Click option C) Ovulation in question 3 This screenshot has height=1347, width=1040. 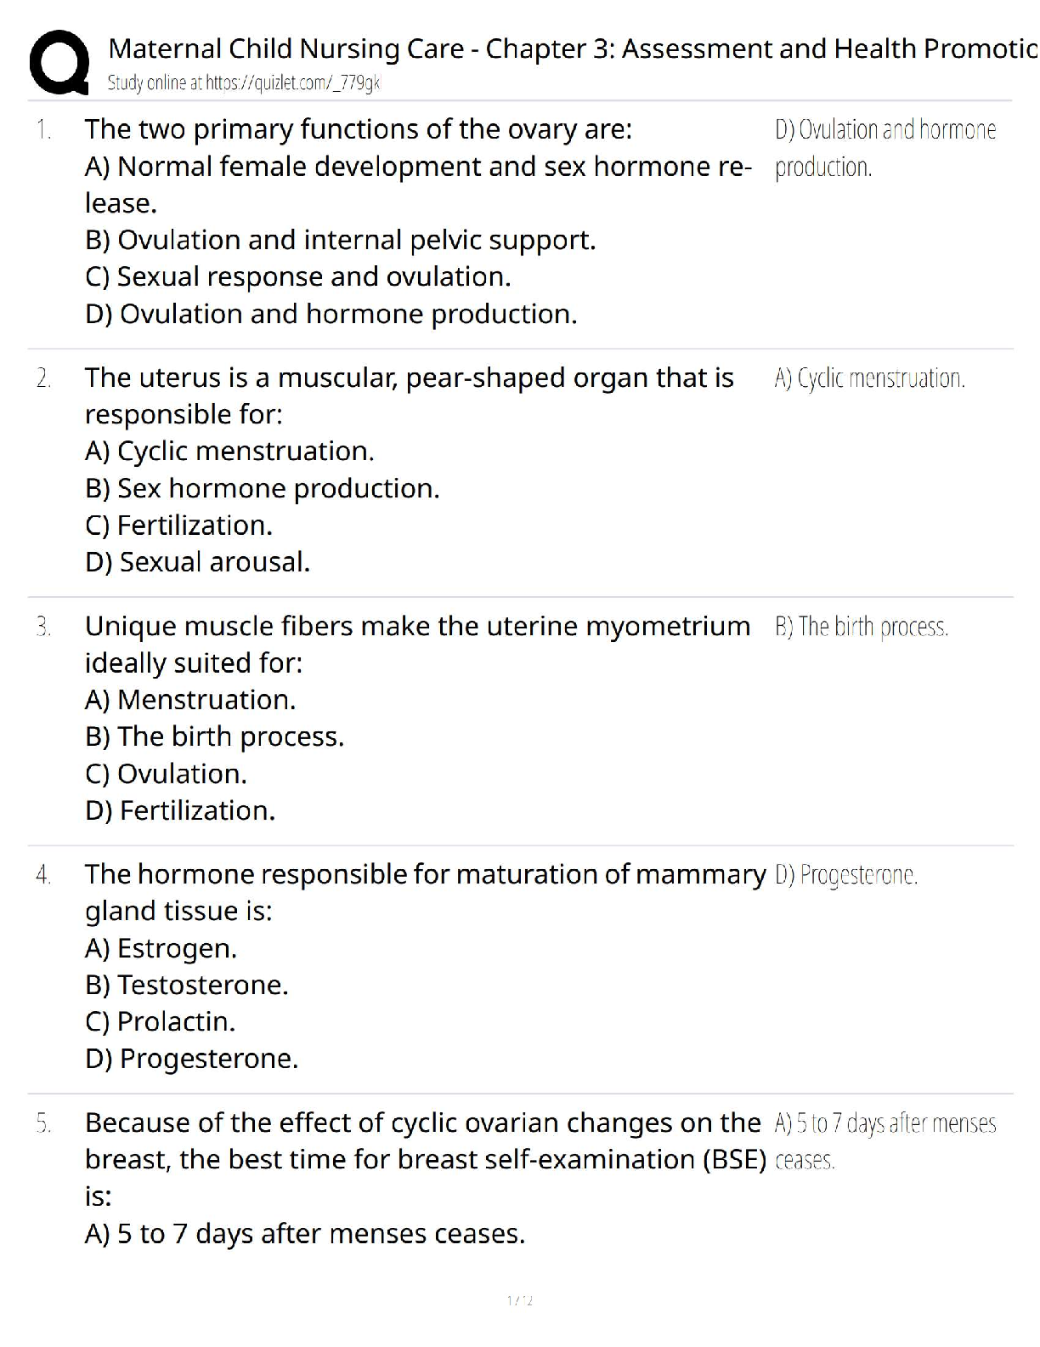pos(166,774)
